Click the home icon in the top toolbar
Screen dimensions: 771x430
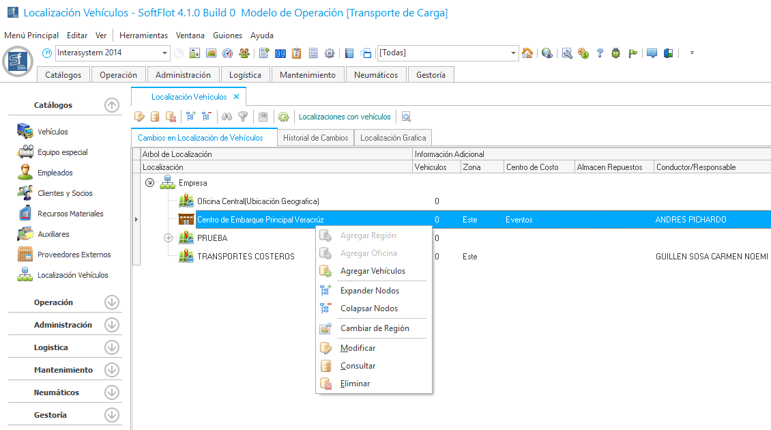pos(527,53)
